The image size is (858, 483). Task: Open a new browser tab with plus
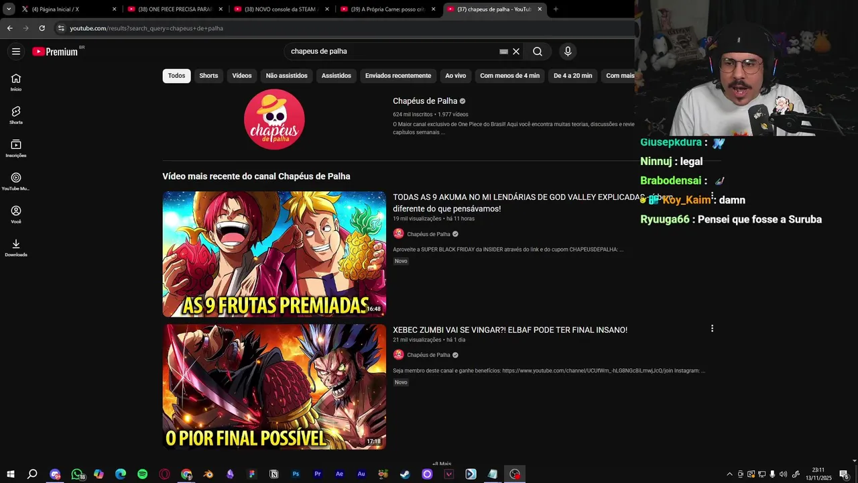tap(556, 9)
